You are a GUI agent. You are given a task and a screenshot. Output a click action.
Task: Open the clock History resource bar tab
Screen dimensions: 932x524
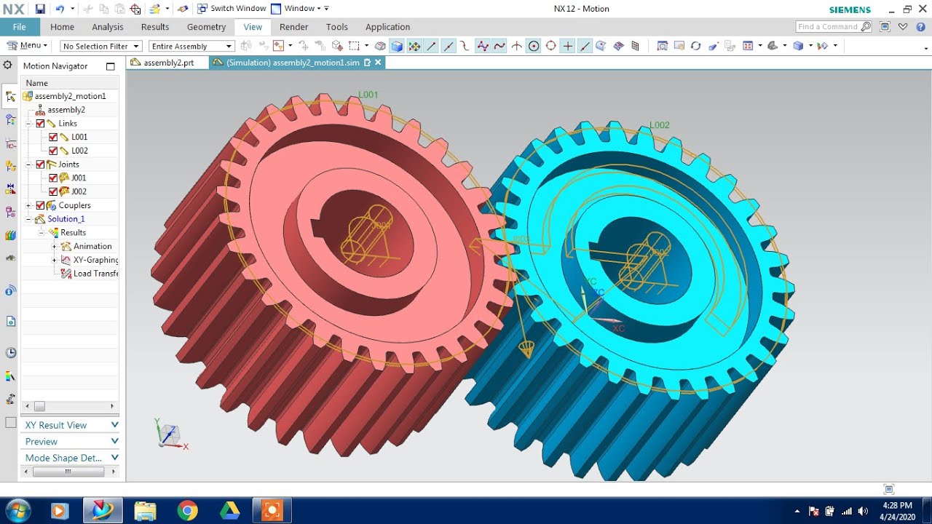[10, 353]
